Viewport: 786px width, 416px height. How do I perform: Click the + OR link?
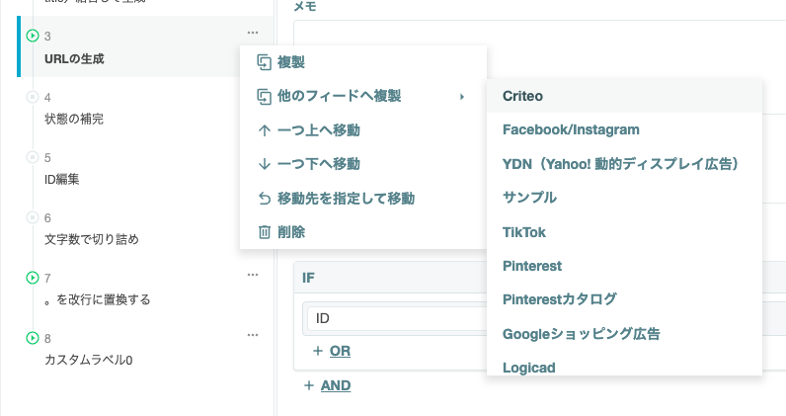click(x=332, y=351)
